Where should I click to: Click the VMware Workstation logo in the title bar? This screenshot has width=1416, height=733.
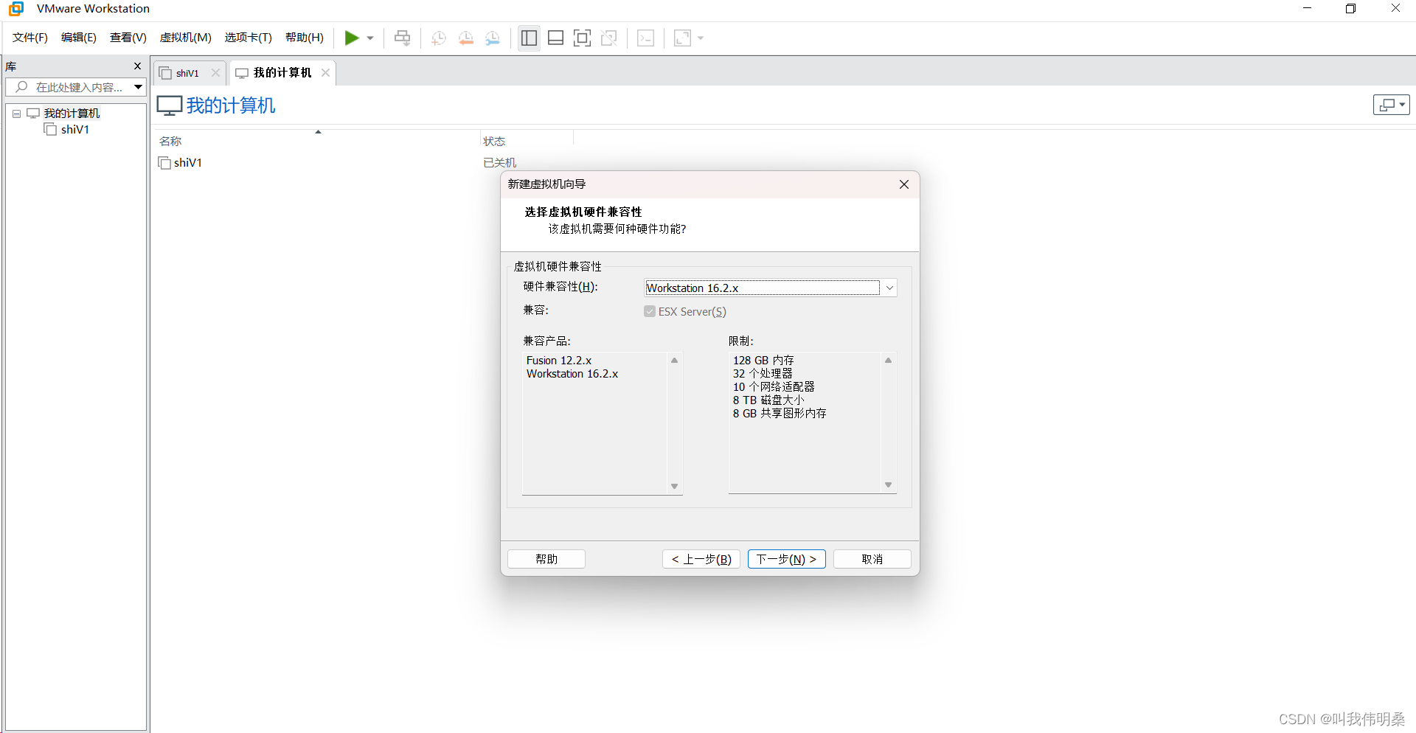[x=16, y=9]
